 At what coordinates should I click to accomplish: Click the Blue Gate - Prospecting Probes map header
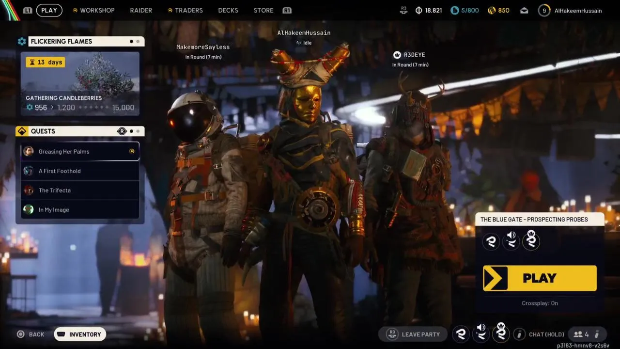pyautogui.click(x=540, y=219)
